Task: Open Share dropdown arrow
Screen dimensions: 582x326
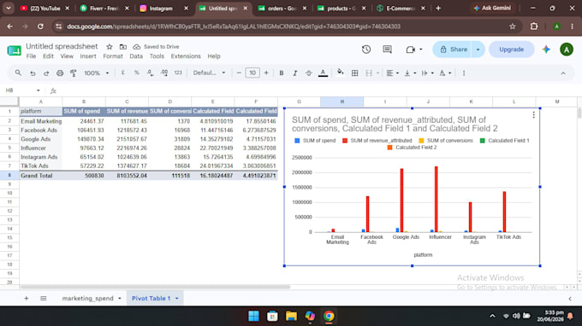Action: point(478,49)
